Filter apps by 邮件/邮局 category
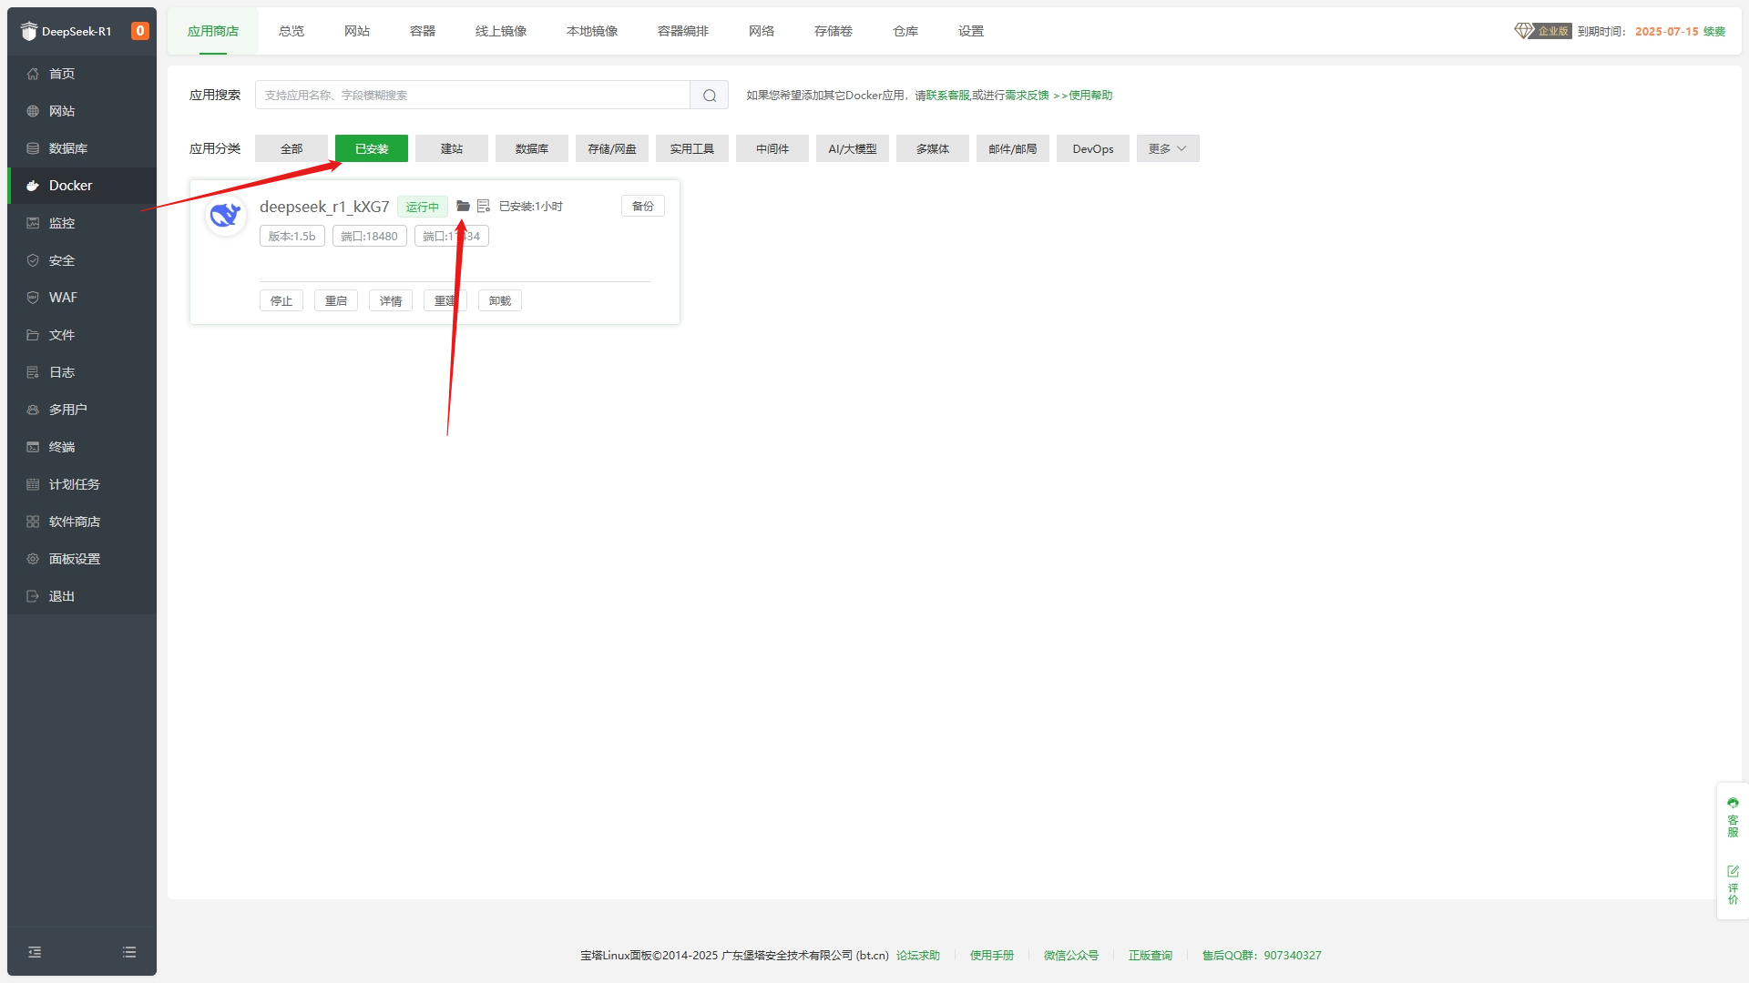Screen dimensions: 1749x983 coord(1013,149)
